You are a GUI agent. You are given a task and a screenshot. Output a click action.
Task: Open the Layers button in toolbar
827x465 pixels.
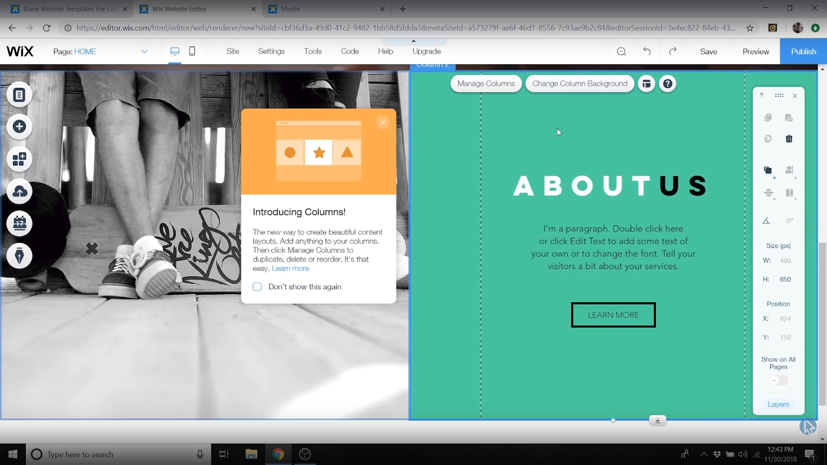(x=778, y=405)
